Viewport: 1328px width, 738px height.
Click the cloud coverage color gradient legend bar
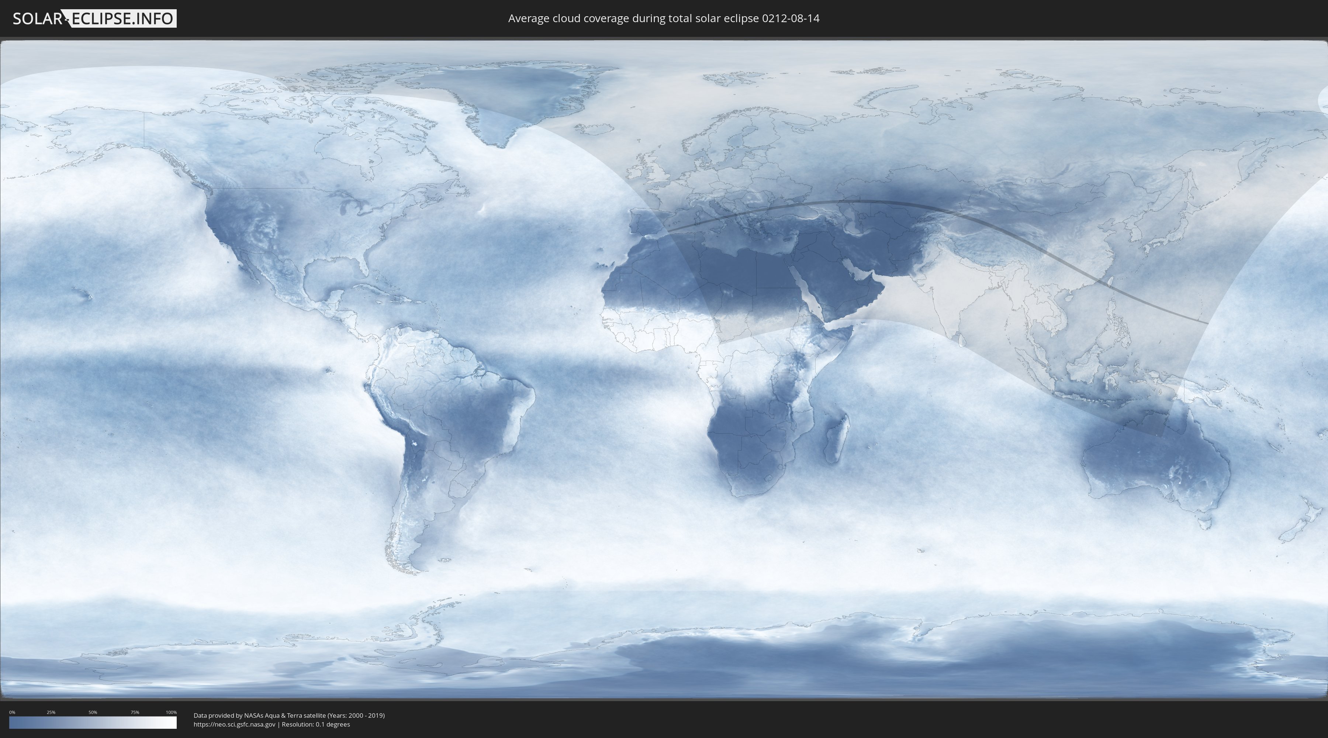[x=93, y=723]
